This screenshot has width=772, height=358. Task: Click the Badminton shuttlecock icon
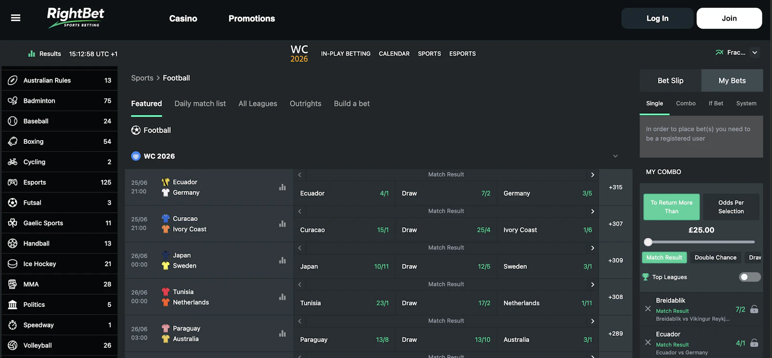click(x=13, y=101)
